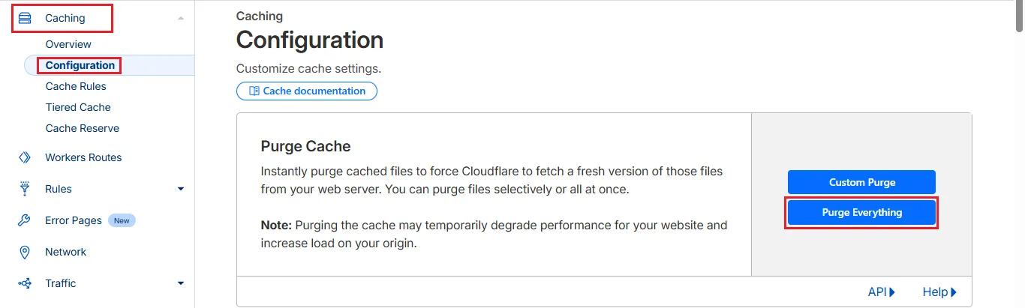This screenshot has height=308, width=1025.
Task: Click the Rules funnel icon
Action: point(25,189)
